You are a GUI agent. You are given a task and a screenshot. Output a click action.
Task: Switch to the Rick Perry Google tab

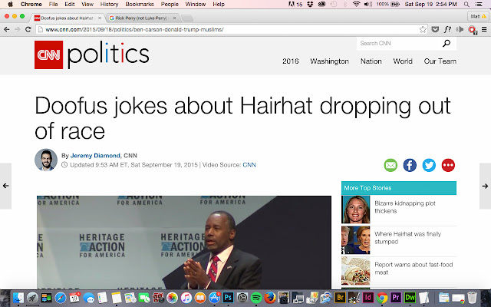click(143, 18)
